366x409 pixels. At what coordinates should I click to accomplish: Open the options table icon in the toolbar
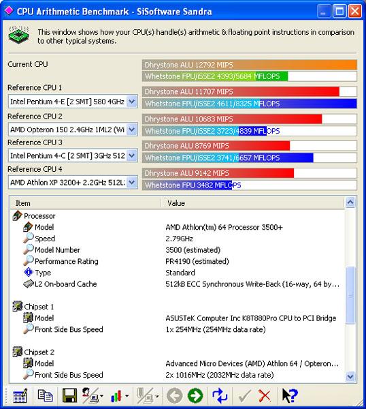click(x=20, y=395)
